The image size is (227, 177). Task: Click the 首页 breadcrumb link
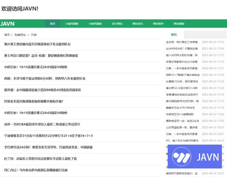click(x=7, y=35)
